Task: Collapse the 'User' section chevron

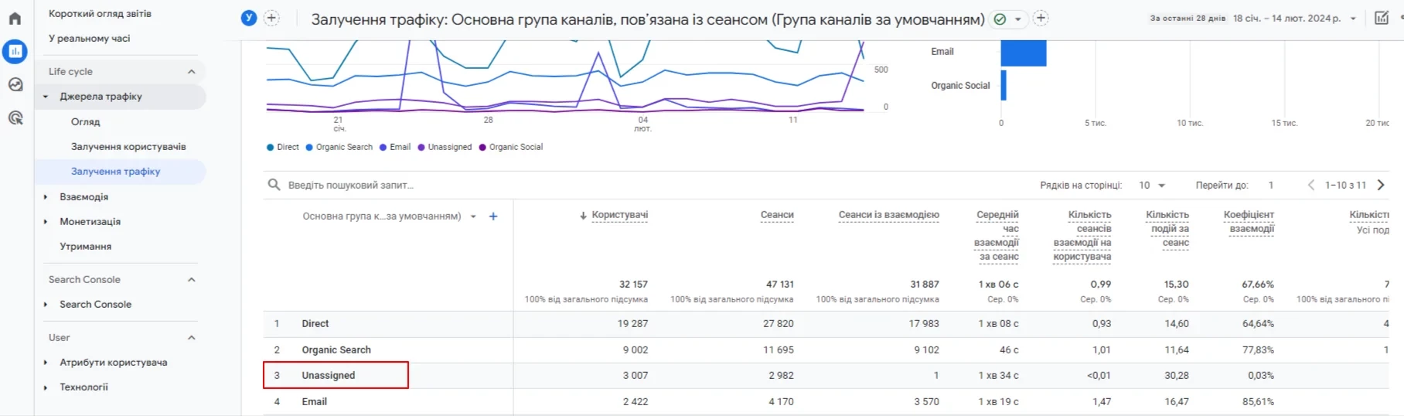Action: click(192, 338)
